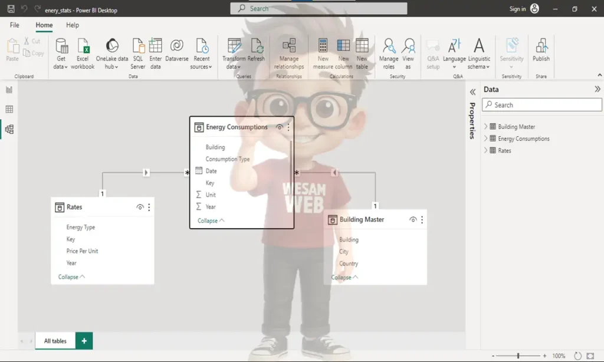Viewport: 604px width, 362px height.
Task: Hide the Building Master table card
Action: click(x=413, y=220)
